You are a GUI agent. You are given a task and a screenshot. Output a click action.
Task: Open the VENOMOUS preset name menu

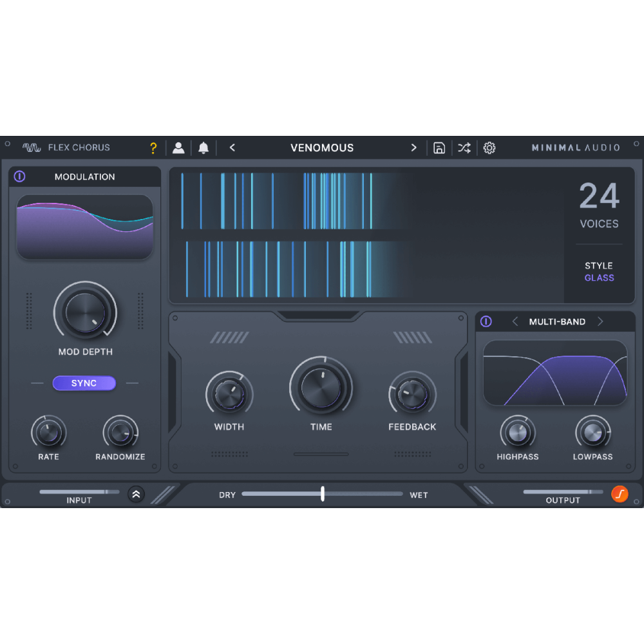[322, 147]
